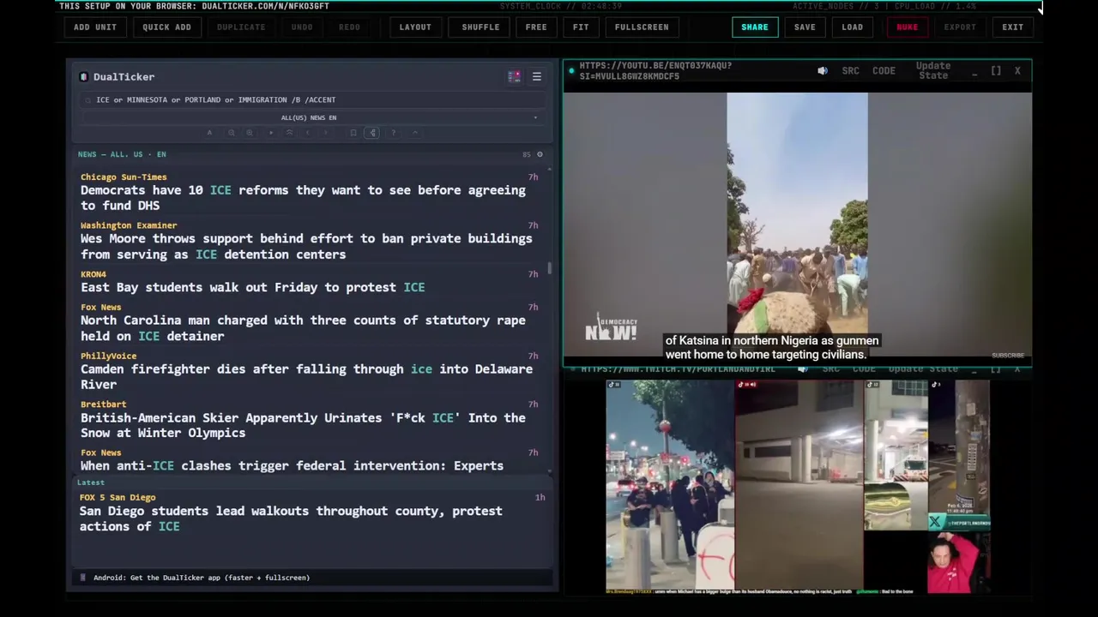Click Update State on YouTube unit
Viewport: 1098px width, 617px height.
point(933,70)
